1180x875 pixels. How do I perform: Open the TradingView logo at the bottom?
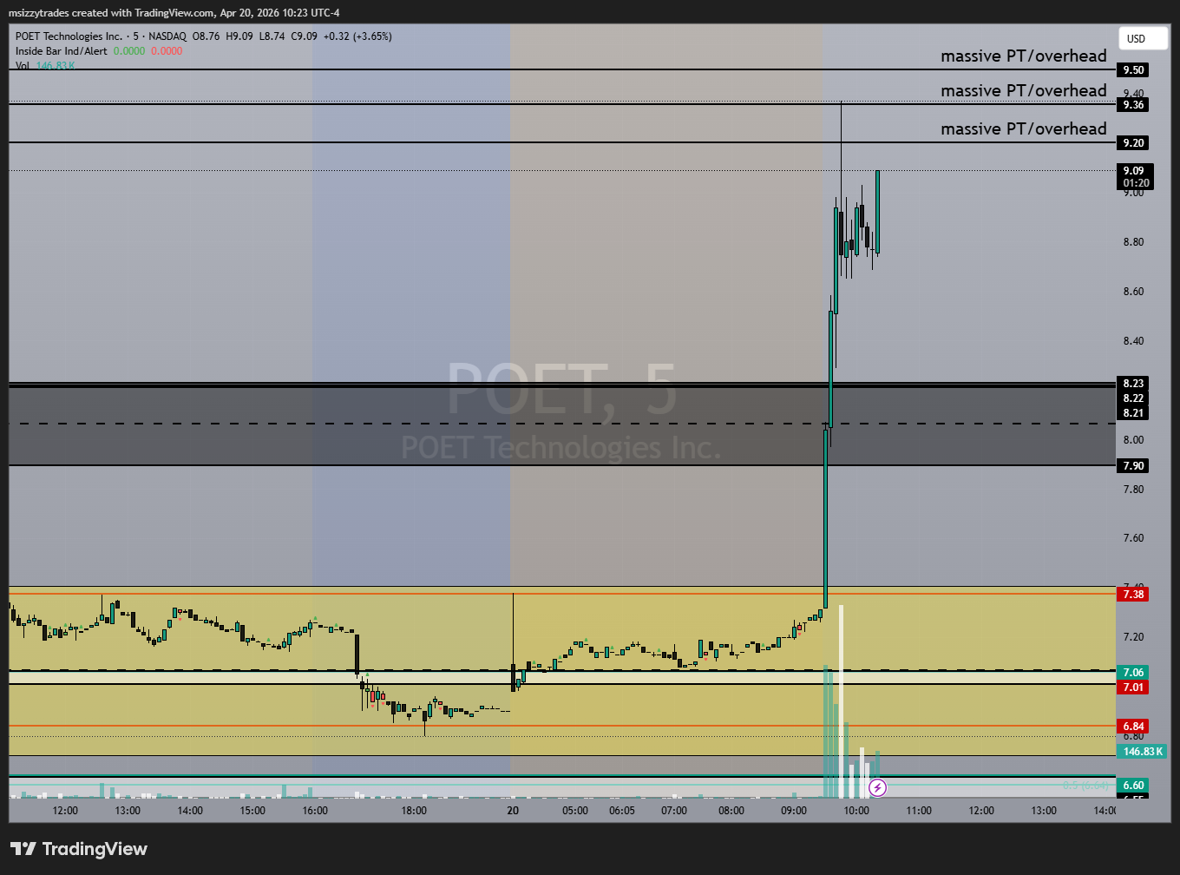click(x=79, y=849)
